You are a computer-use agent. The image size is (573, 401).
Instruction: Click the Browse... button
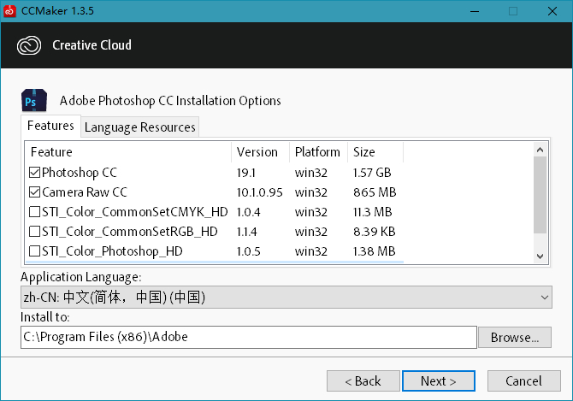point(515,338)
